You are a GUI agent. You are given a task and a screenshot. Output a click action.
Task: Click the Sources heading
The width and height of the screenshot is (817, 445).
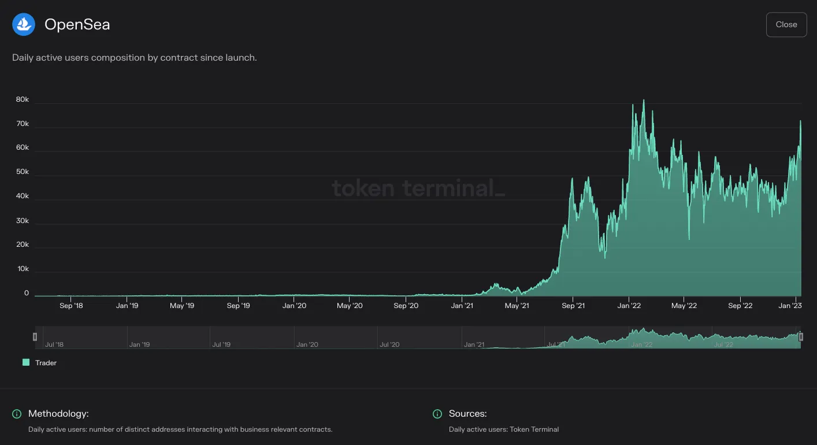[468, 414]
